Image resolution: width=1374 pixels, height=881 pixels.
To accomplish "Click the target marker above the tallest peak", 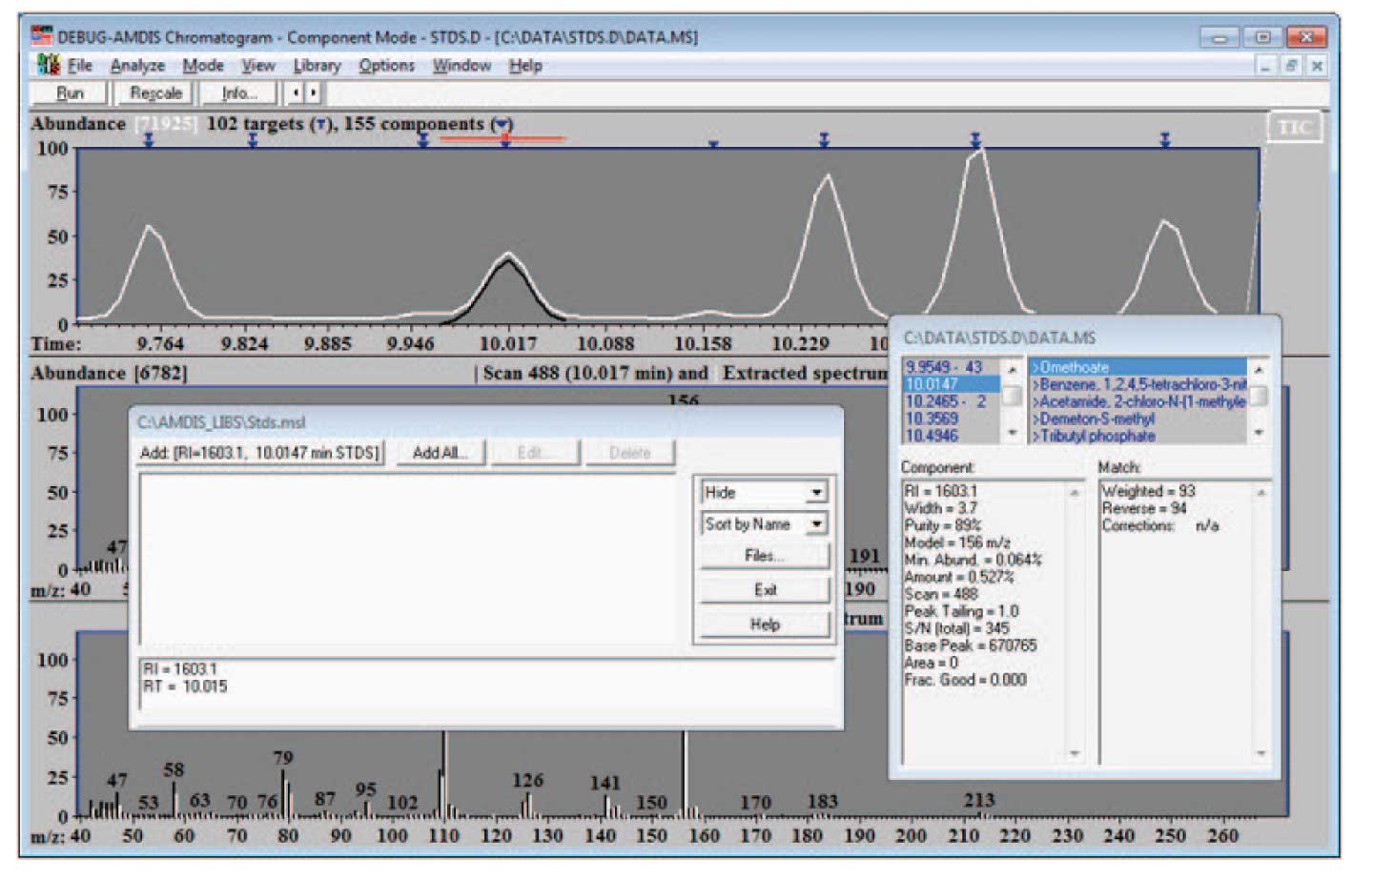I will point(974,140).
